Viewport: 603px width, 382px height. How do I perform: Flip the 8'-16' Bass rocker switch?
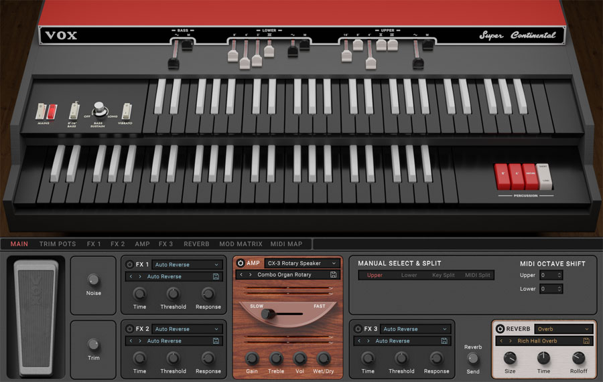click(x=74, y=111)
